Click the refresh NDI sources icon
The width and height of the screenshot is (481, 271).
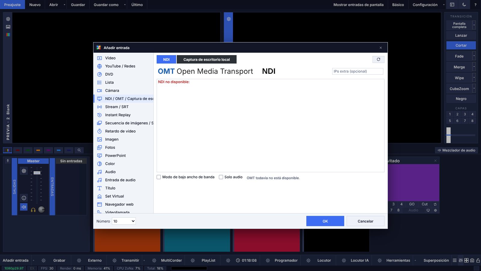(378, 59)
